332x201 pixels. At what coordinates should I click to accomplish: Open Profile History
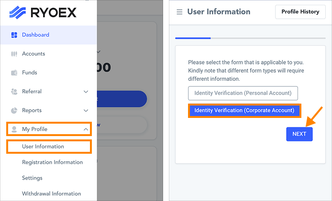coord(300,12)
